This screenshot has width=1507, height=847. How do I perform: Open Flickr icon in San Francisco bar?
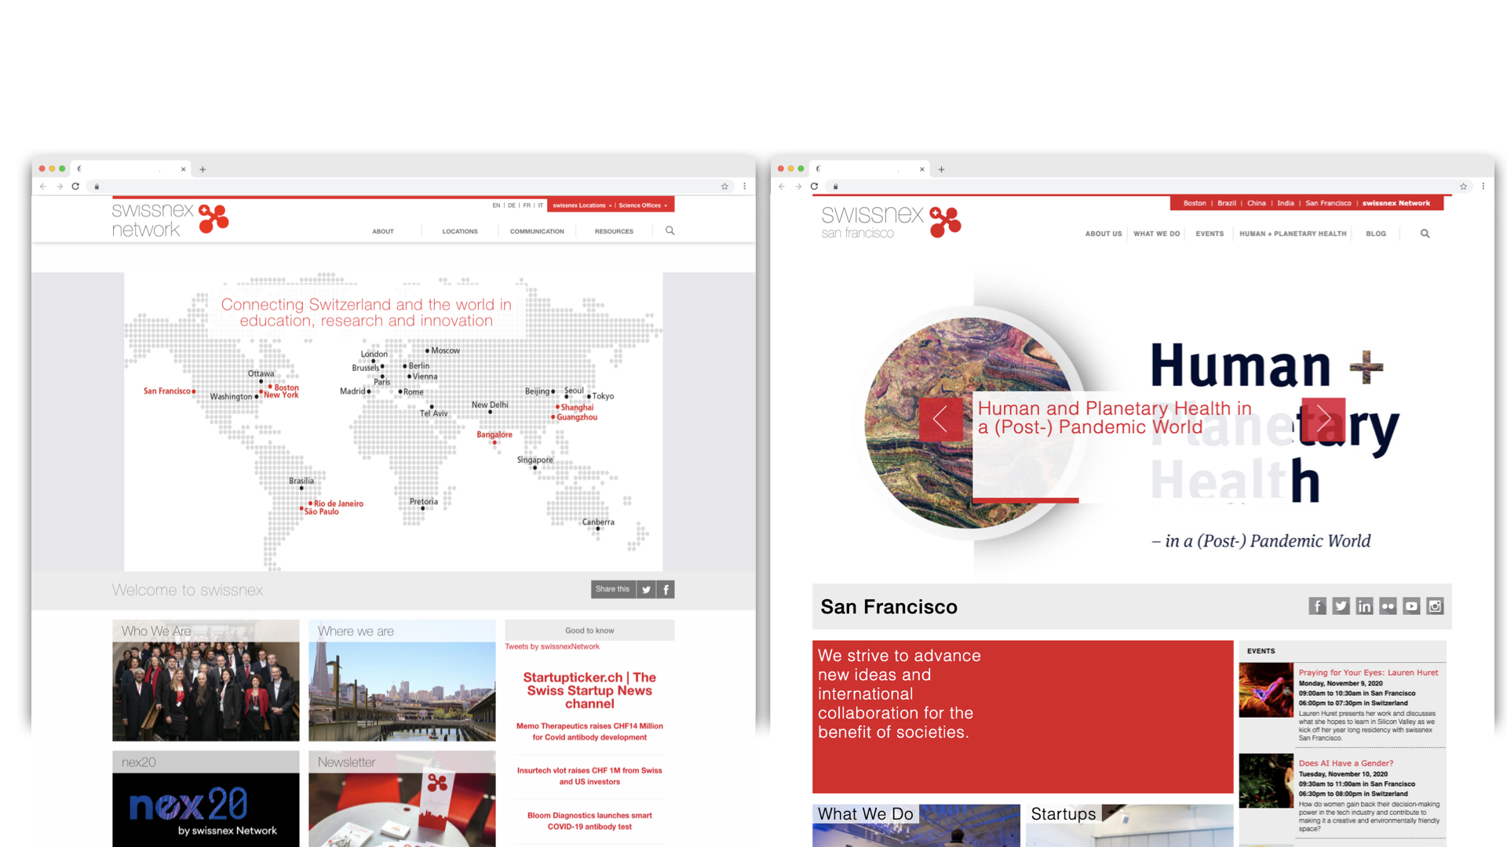(1388, 606)
